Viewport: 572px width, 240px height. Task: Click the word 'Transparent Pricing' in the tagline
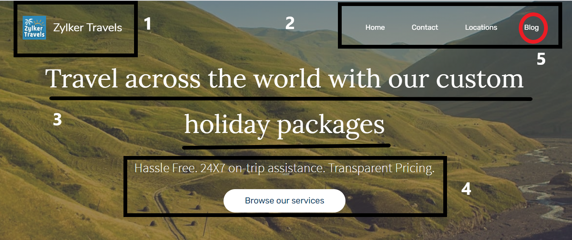[x=381, y=168]
